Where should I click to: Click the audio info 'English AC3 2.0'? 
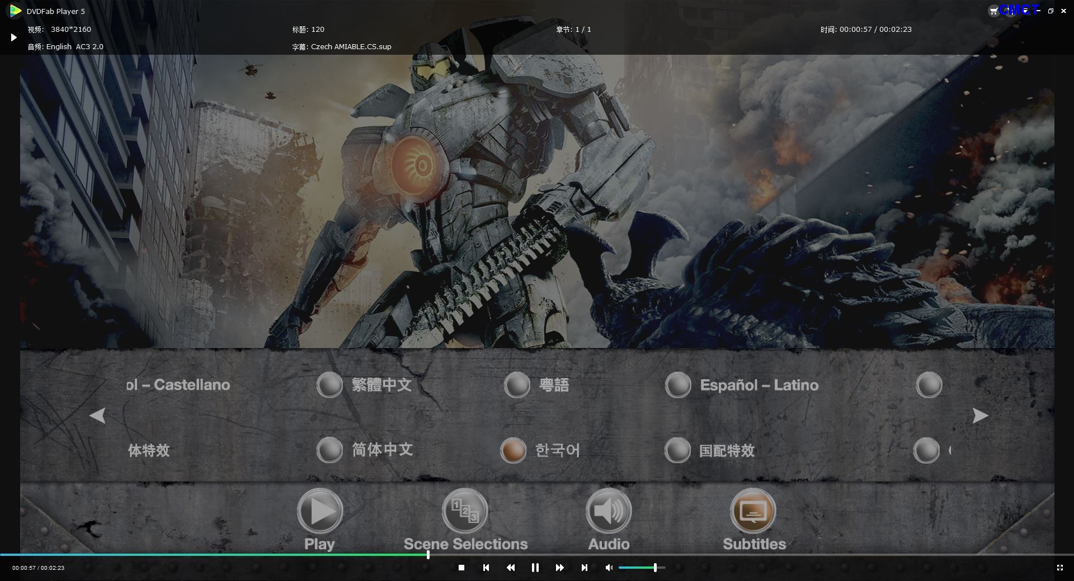(x=75, y=47)
